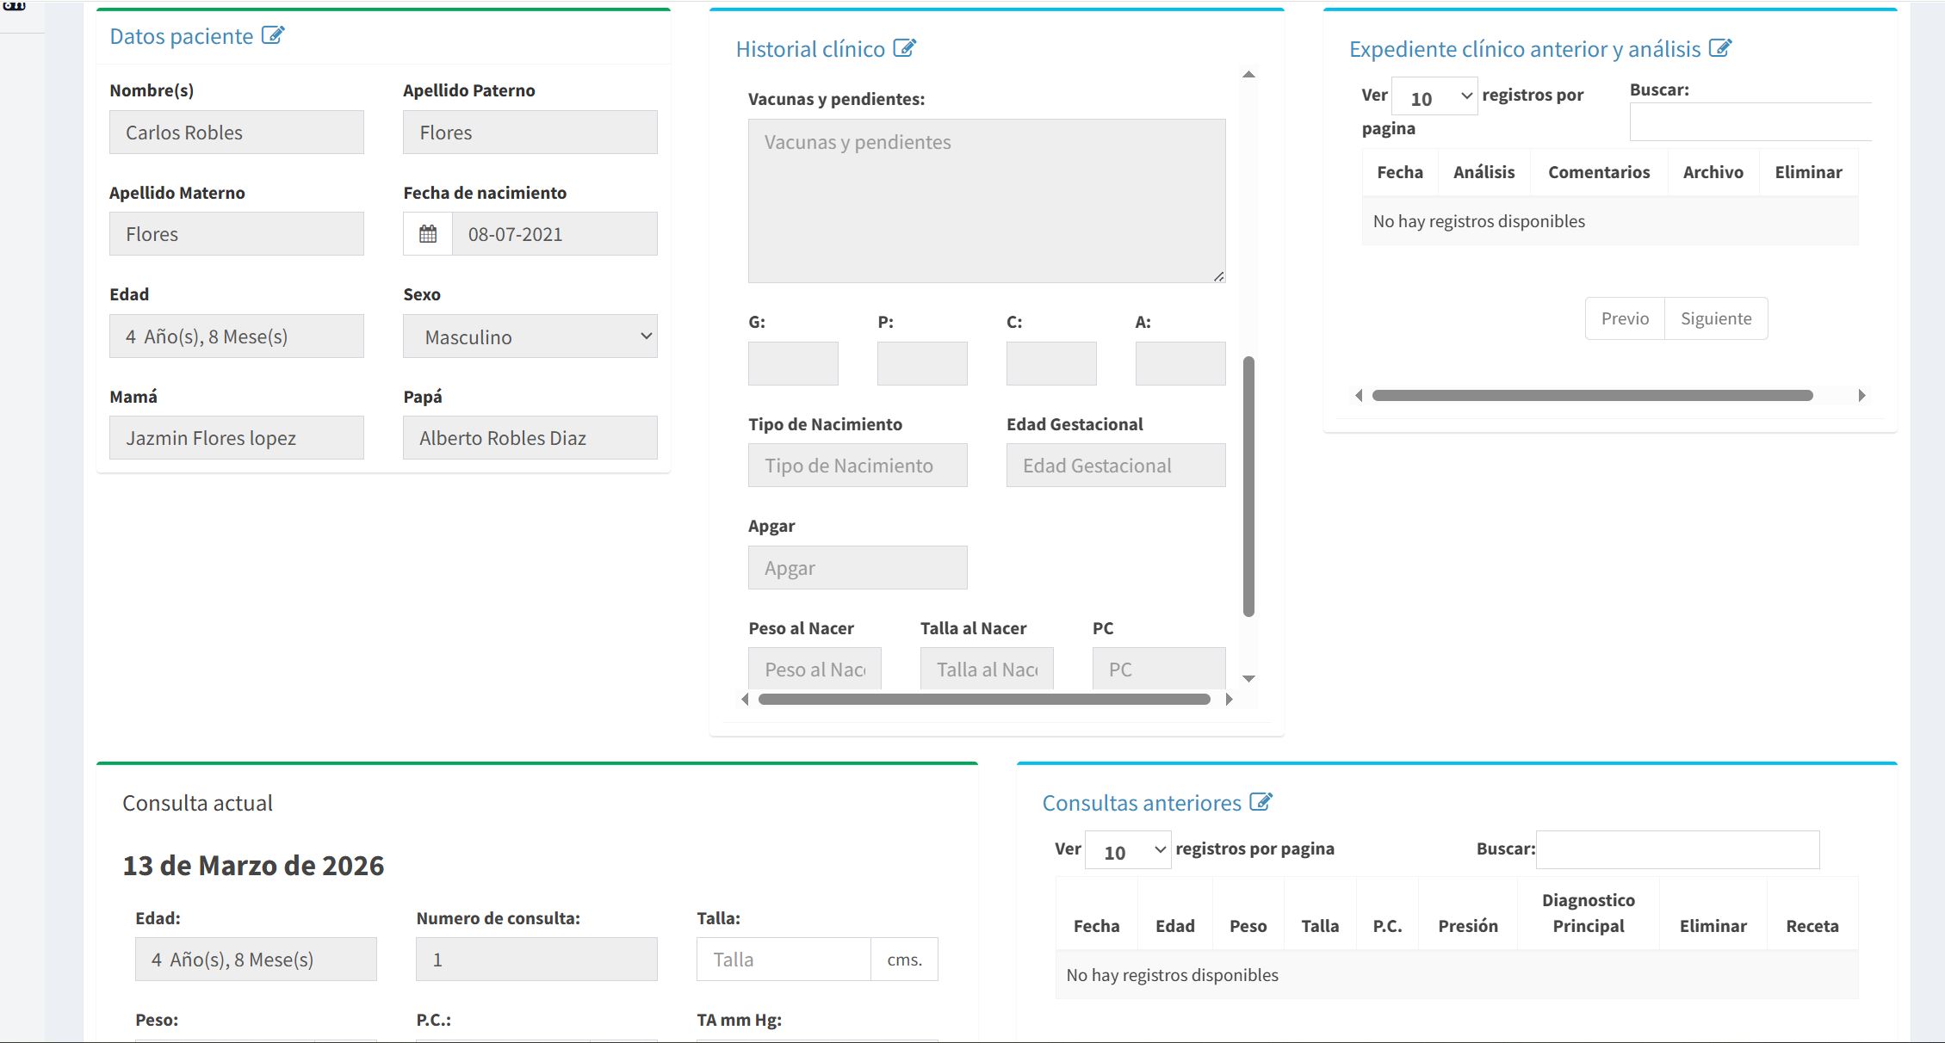Click edit icon beside Expediente clínico anterior

click(x=1720, y=48)
